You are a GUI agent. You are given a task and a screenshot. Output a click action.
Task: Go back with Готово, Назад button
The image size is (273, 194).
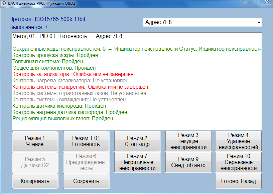click(x=238, y=181)
